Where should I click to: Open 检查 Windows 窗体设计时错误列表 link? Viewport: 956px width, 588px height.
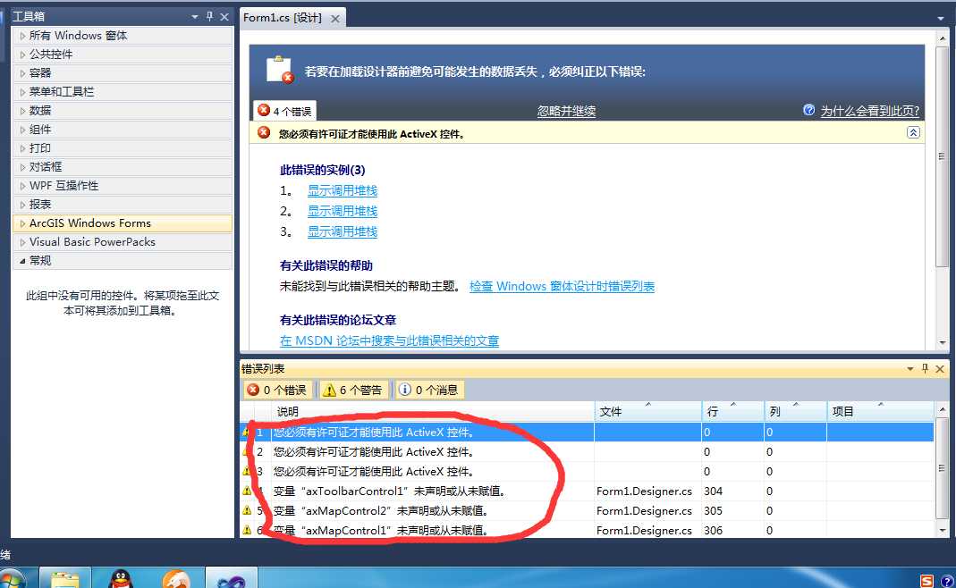(x=563, y=286)
